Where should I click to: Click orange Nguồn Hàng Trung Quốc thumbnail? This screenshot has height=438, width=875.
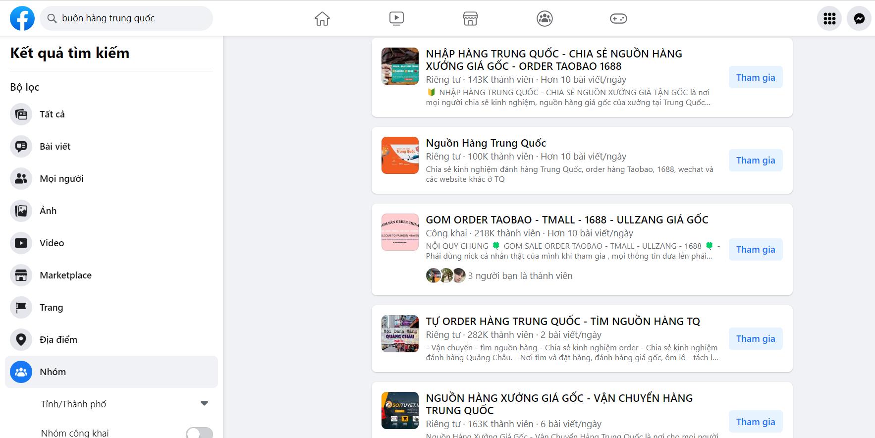(x=400, y=155)
